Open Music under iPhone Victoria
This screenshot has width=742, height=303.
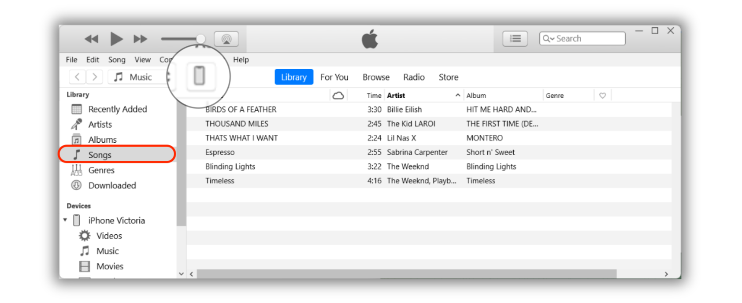(x=108, y=251)
